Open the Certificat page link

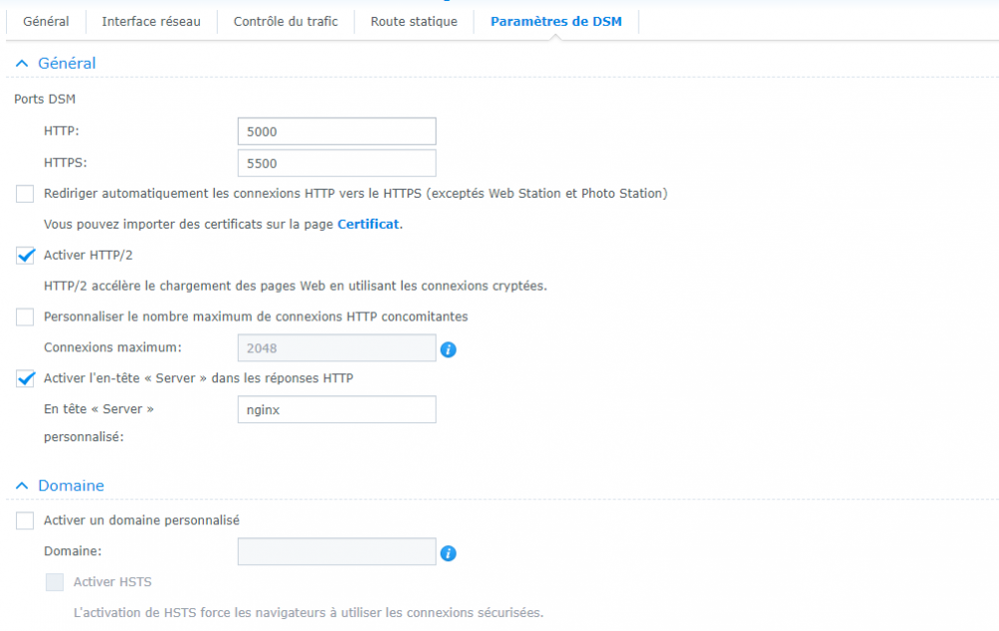pos(368,225)
